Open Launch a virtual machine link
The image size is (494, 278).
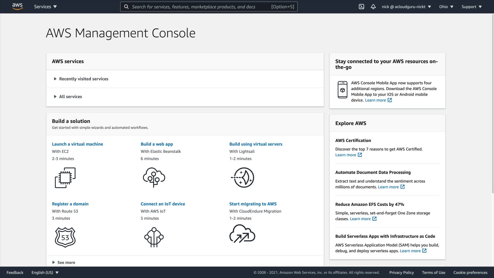click(x=77, y=144)
